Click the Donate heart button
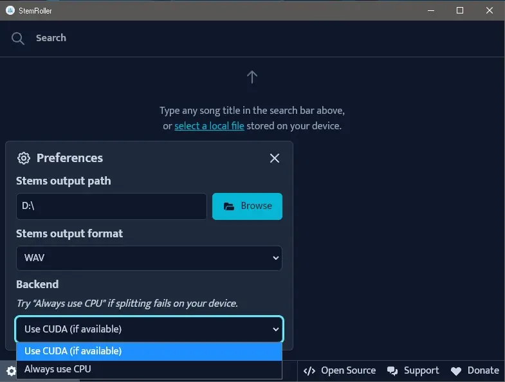The height and width of the screenshot is (382, 505). (475, 370)
